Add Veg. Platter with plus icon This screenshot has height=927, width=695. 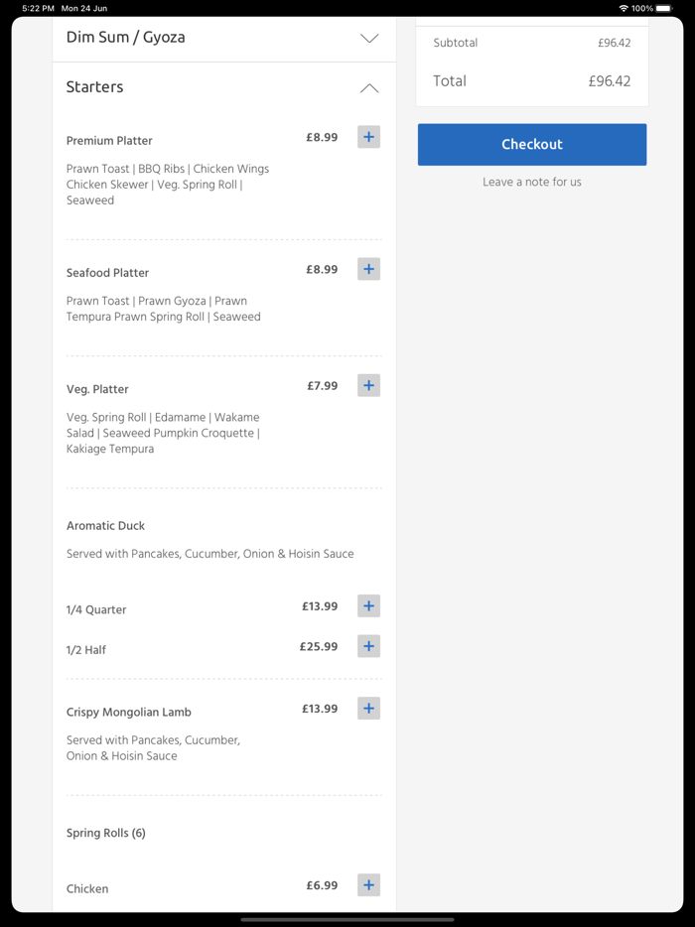[368, 385]
